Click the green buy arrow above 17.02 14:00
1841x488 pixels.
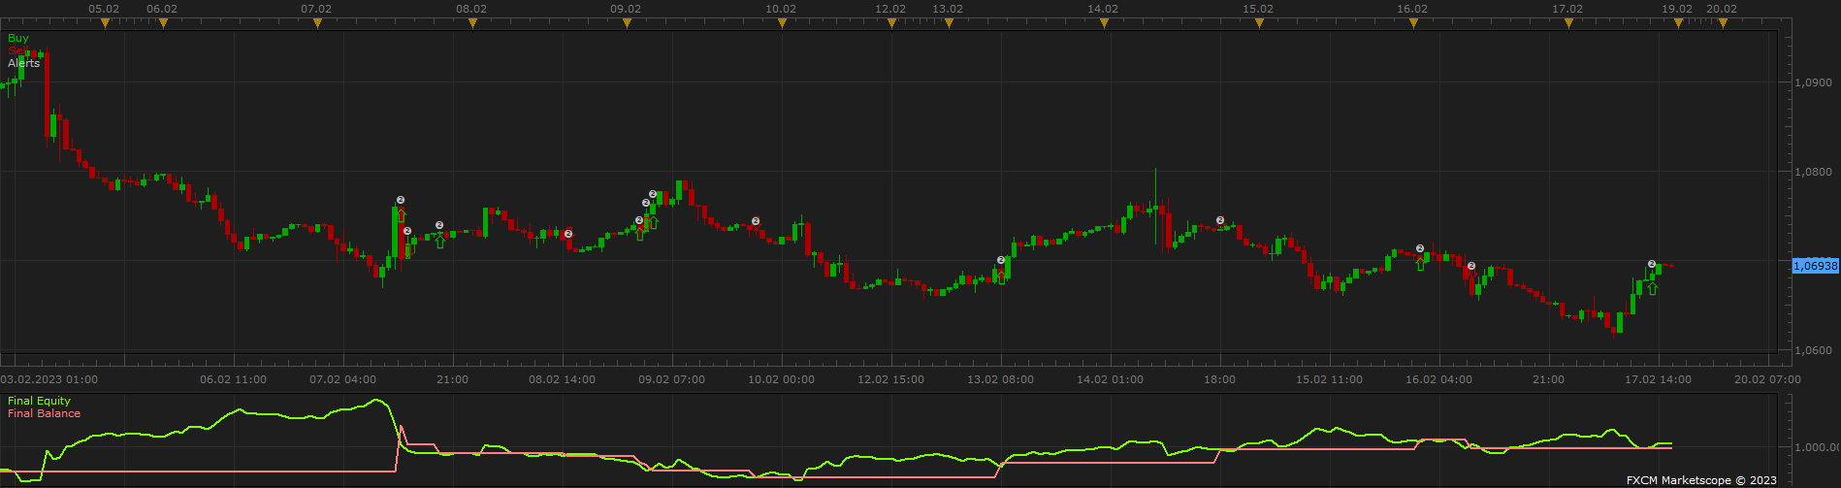point(1652,288)
